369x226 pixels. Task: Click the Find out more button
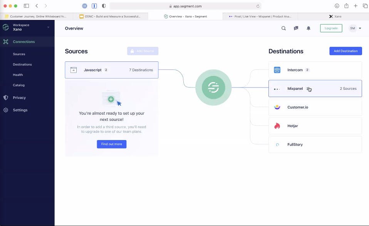[112, 144]
